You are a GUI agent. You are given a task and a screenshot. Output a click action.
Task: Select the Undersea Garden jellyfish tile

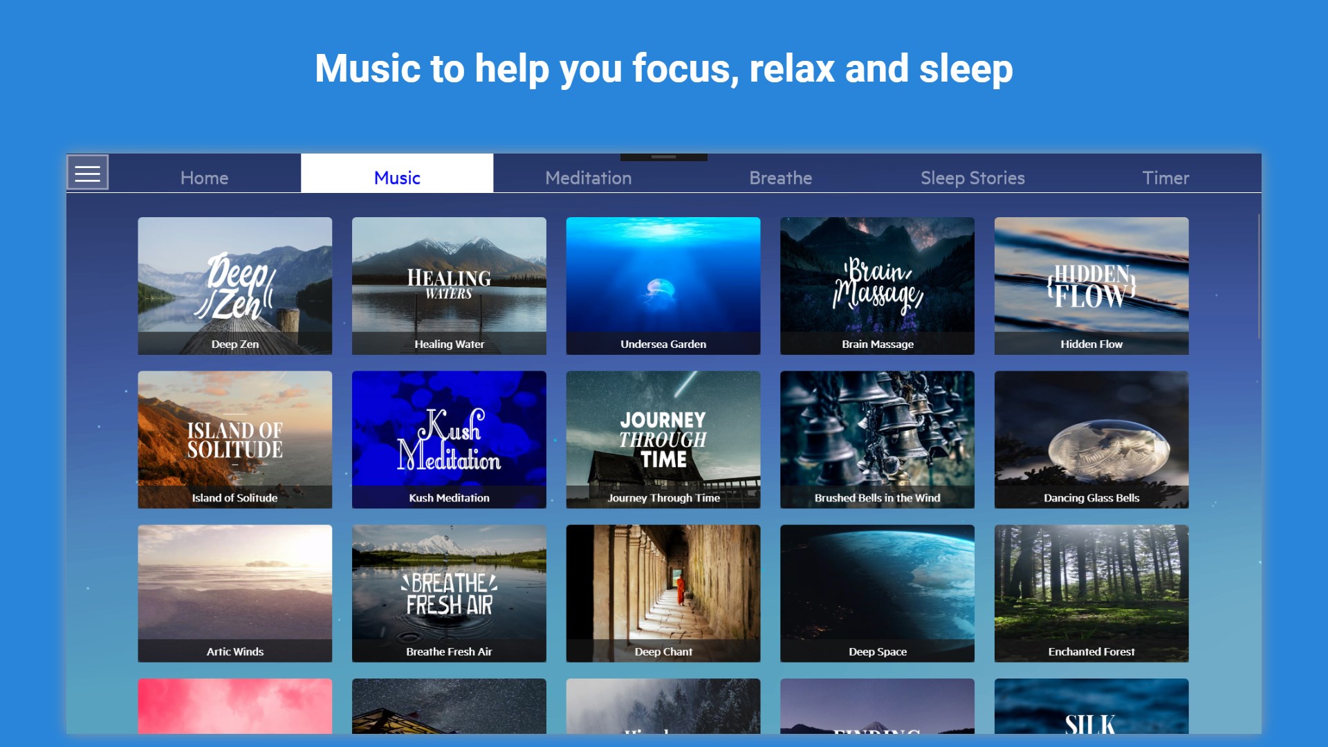663,286
